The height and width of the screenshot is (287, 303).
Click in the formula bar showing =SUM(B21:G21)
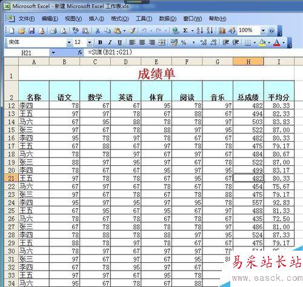click(x=193, y=53)
